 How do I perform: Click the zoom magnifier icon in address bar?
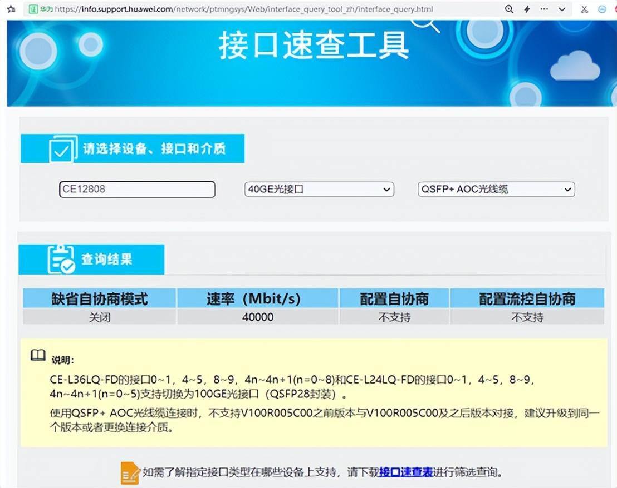point(509,9)
